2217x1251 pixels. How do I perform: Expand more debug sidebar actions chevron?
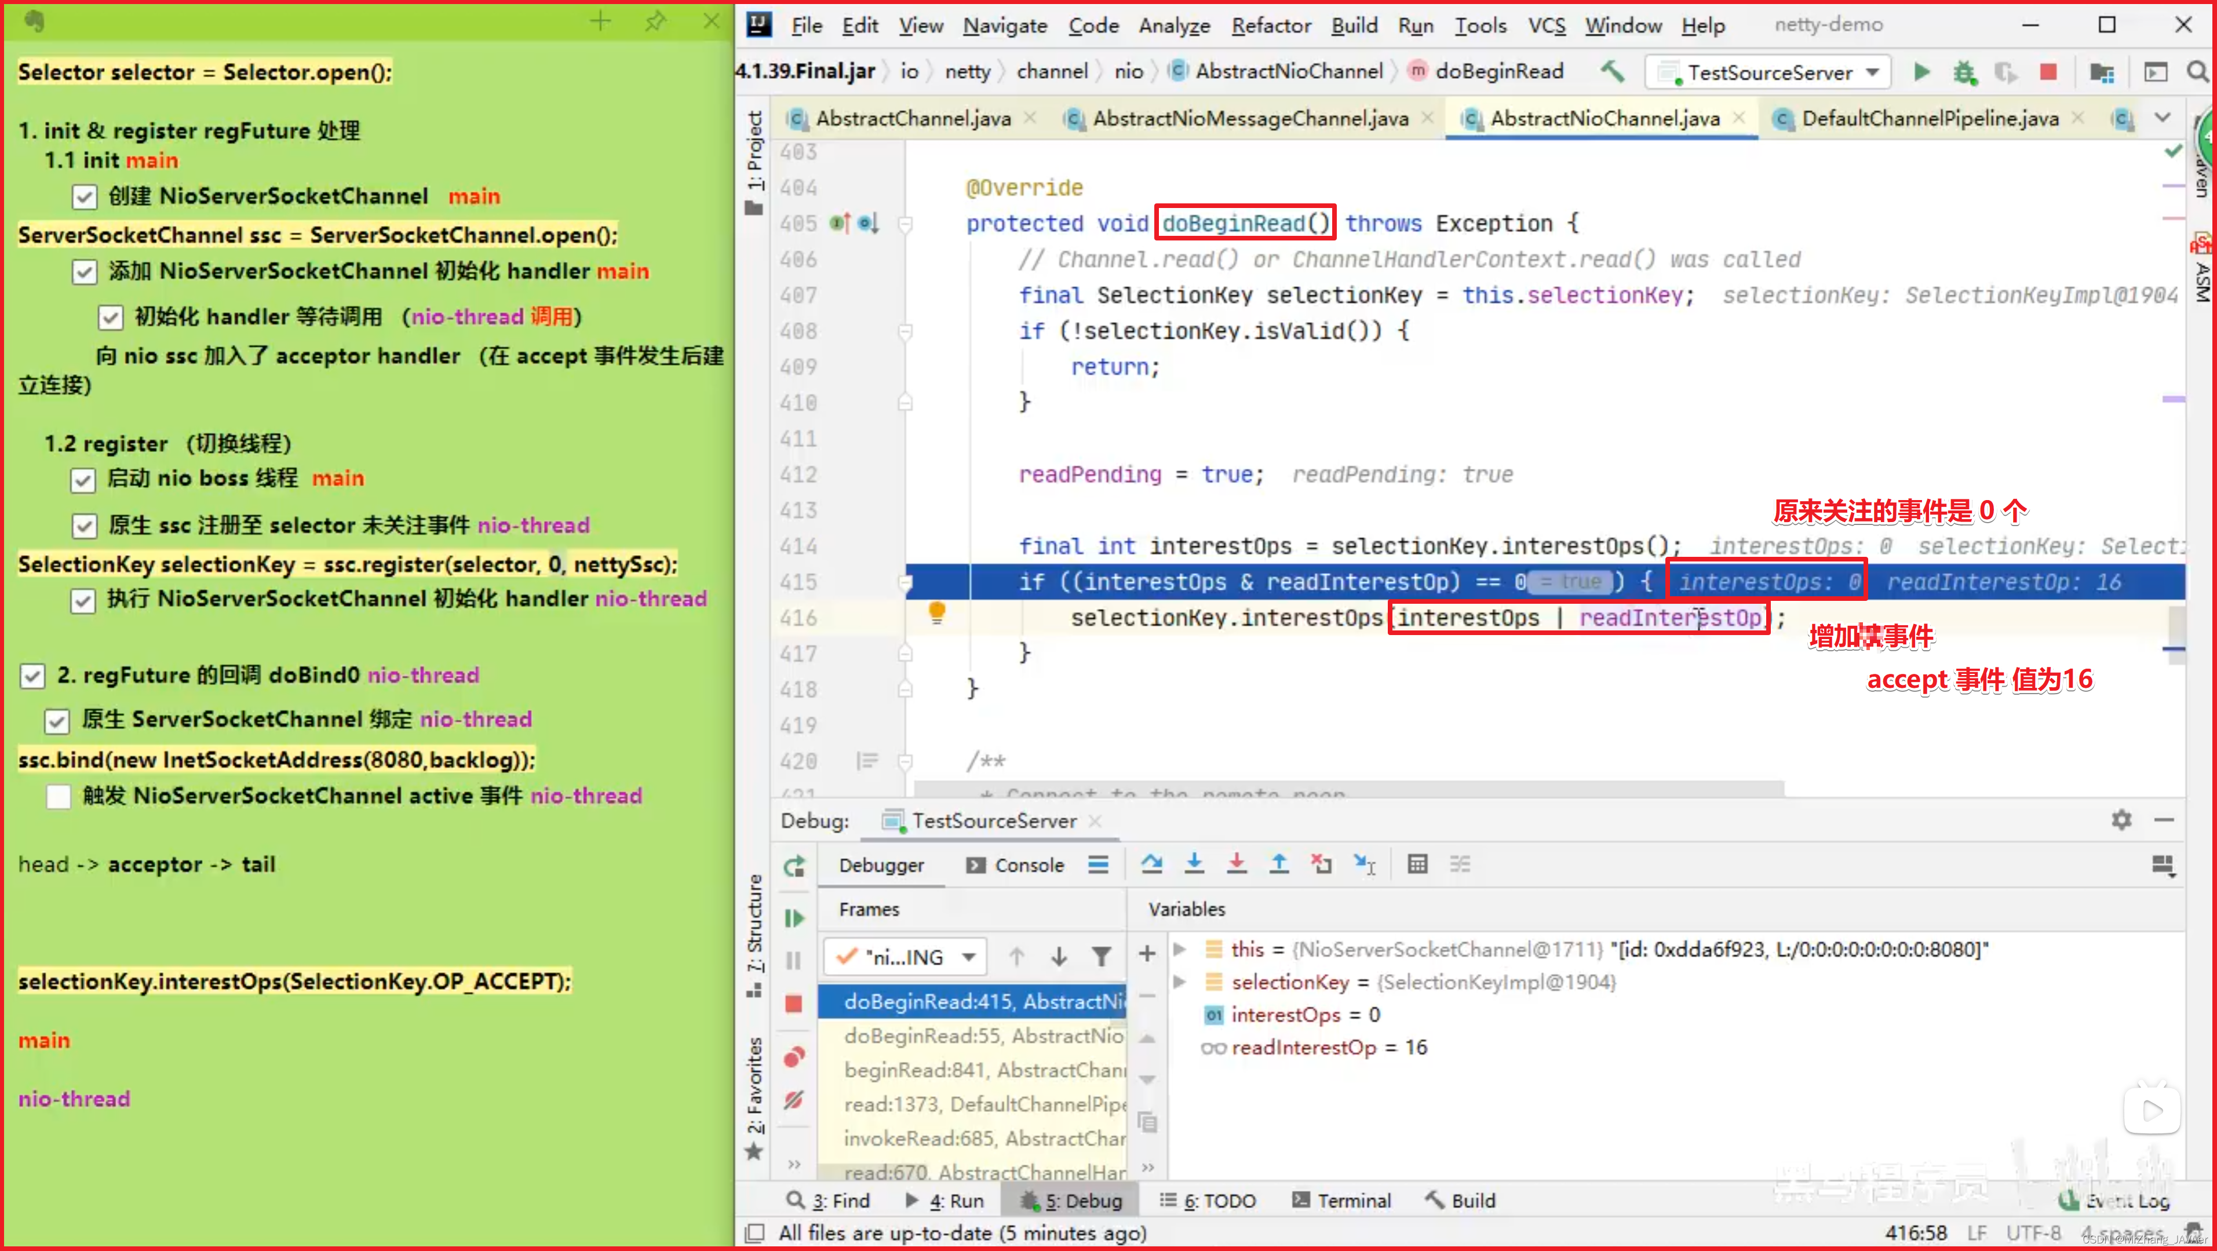click(x=793, y=1164)
